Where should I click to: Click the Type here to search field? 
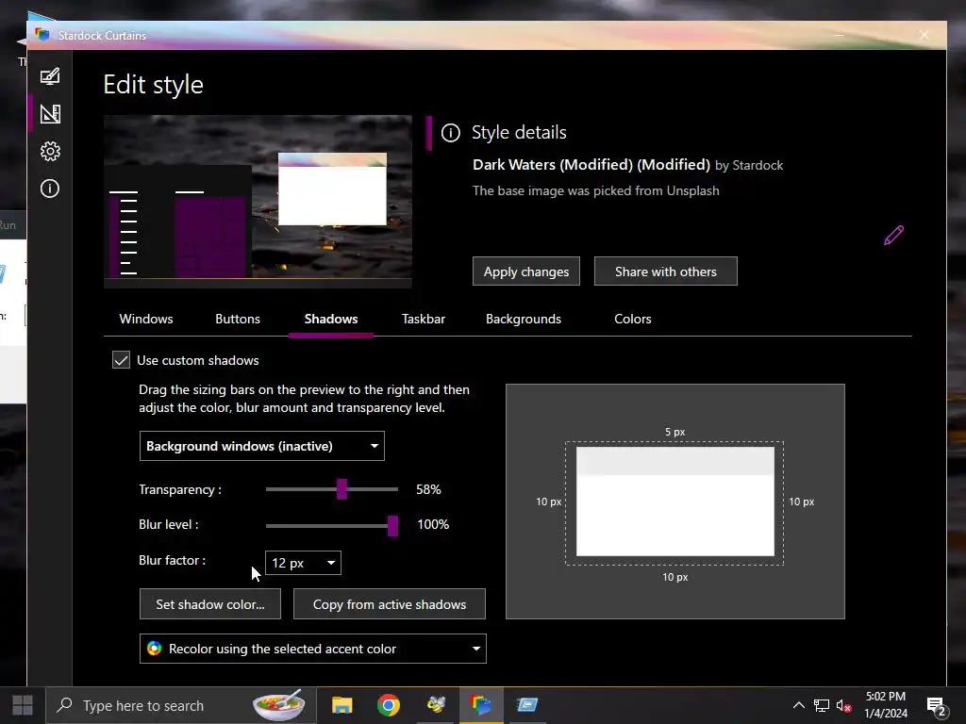(x=181, y=705)
